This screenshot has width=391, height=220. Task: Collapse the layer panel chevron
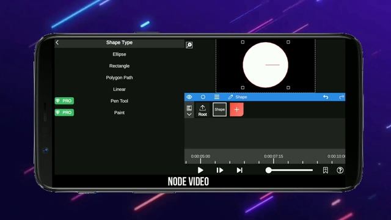[189, 114]
